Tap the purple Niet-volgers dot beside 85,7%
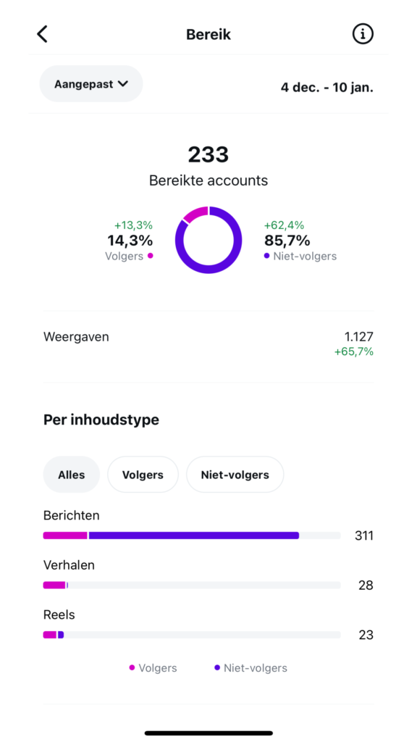 point(267,256)
